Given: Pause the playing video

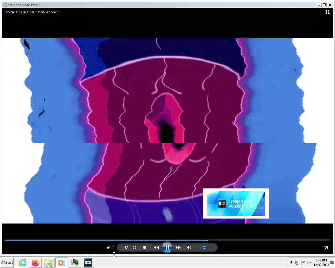Looking at the screenshot, I should 167,247.
